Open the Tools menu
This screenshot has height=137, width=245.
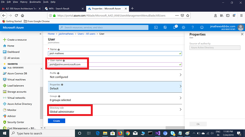point(46,2)
